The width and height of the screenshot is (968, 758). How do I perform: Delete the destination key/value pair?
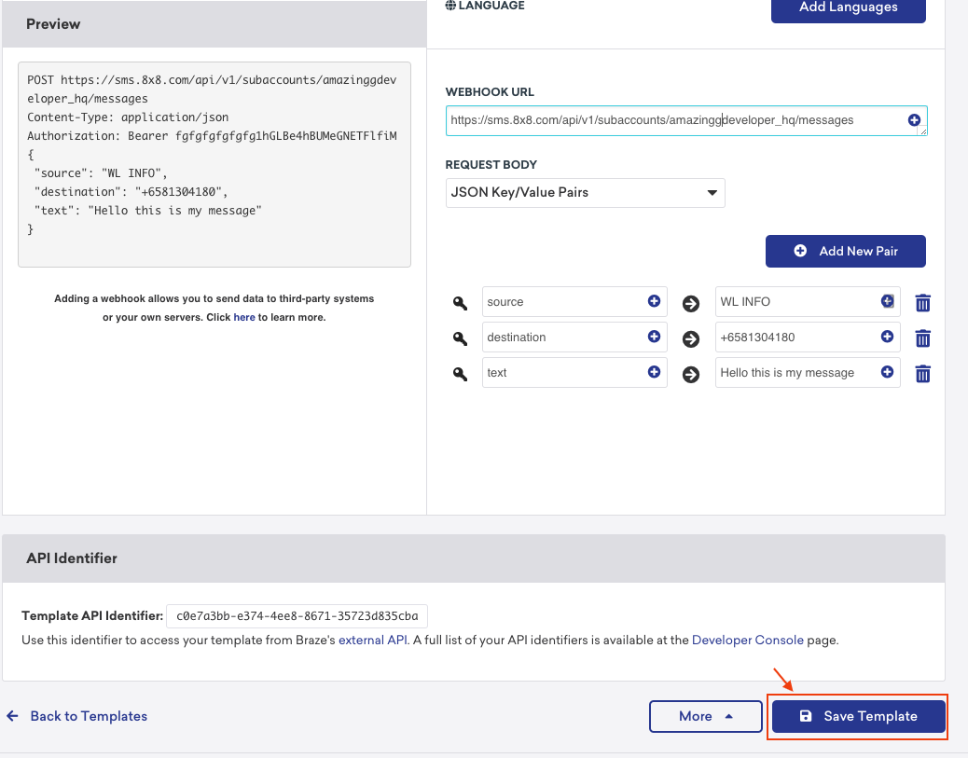click(922, 338)
